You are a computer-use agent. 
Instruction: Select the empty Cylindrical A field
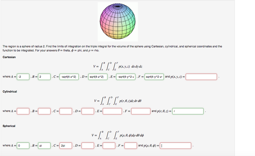click(23, 111)
